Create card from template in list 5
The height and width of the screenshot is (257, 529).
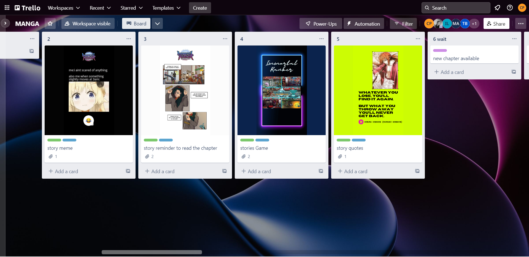(417, 171)
